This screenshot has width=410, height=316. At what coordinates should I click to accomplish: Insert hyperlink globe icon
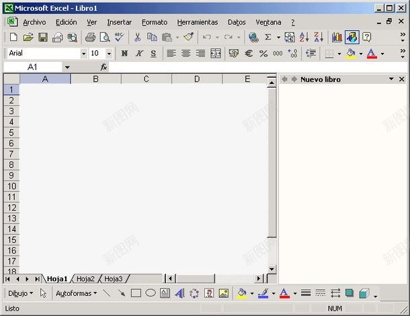pyautogui.click(x=253, y=38)
